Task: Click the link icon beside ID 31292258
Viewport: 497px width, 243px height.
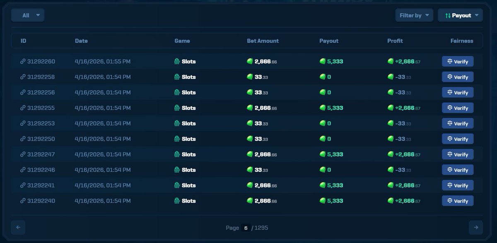Action: [x=23, y=77]
